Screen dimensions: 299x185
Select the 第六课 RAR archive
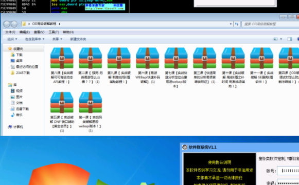point(148,65)
